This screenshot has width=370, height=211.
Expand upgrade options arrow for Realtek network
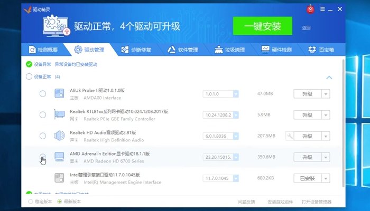[x=326, y=115]
